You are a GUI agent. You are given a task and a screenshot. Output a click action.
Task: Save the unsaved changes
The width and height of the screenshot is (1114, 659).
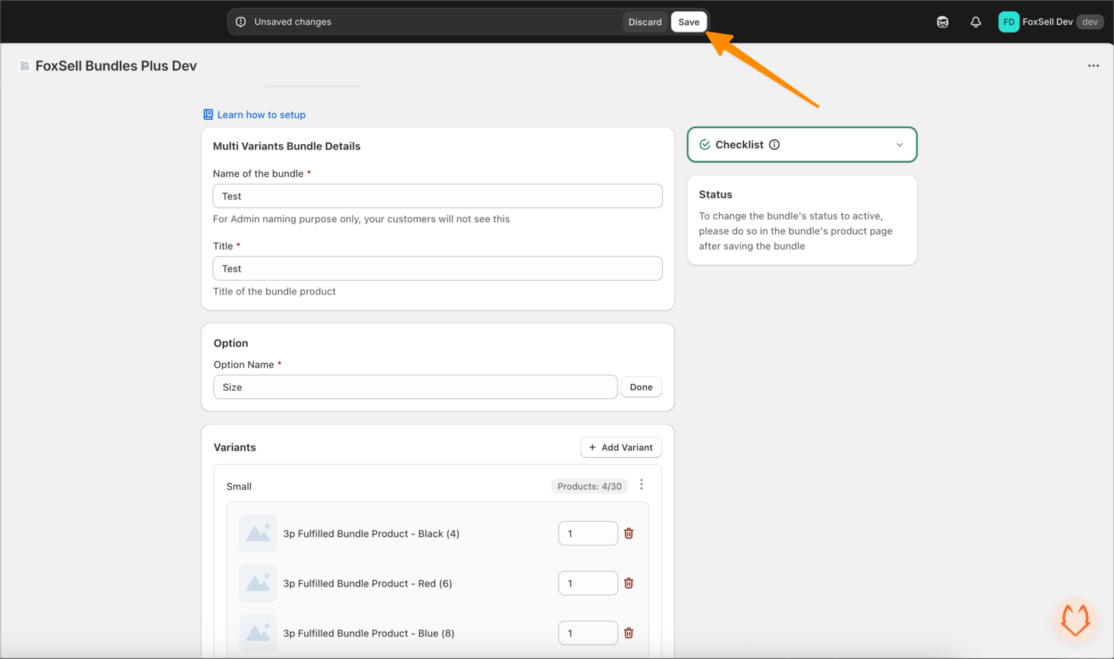[689, 22]
